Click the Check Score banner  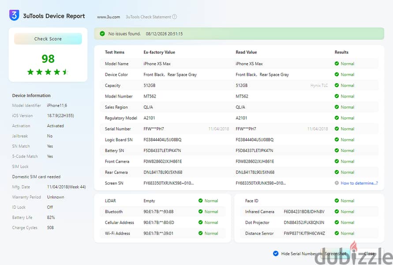coord(48,39)
